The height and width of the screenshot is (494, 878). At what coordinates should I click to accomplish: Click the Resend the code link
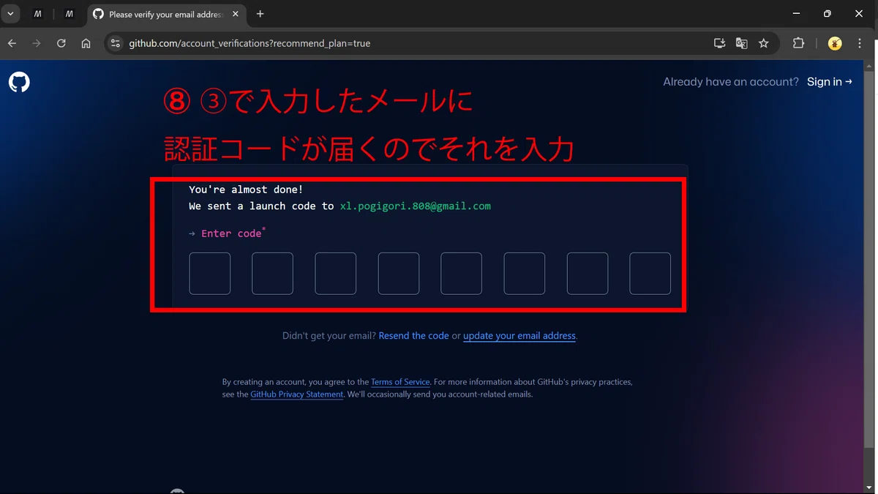click(413, 336)
